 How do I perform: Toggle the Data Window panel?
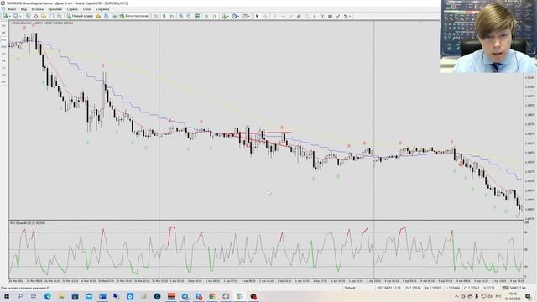click(x=35, y=16)
